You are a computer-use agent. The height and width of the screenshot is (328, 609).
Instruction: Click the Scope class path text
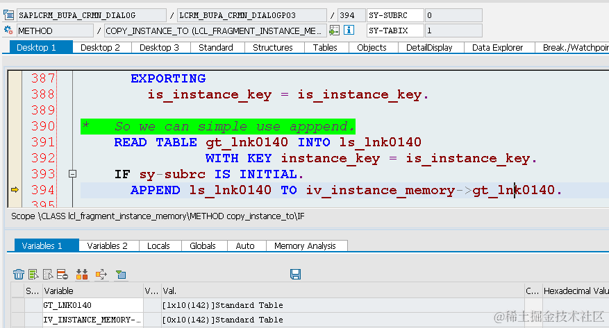pyautogui.click(x=158, y=216)
